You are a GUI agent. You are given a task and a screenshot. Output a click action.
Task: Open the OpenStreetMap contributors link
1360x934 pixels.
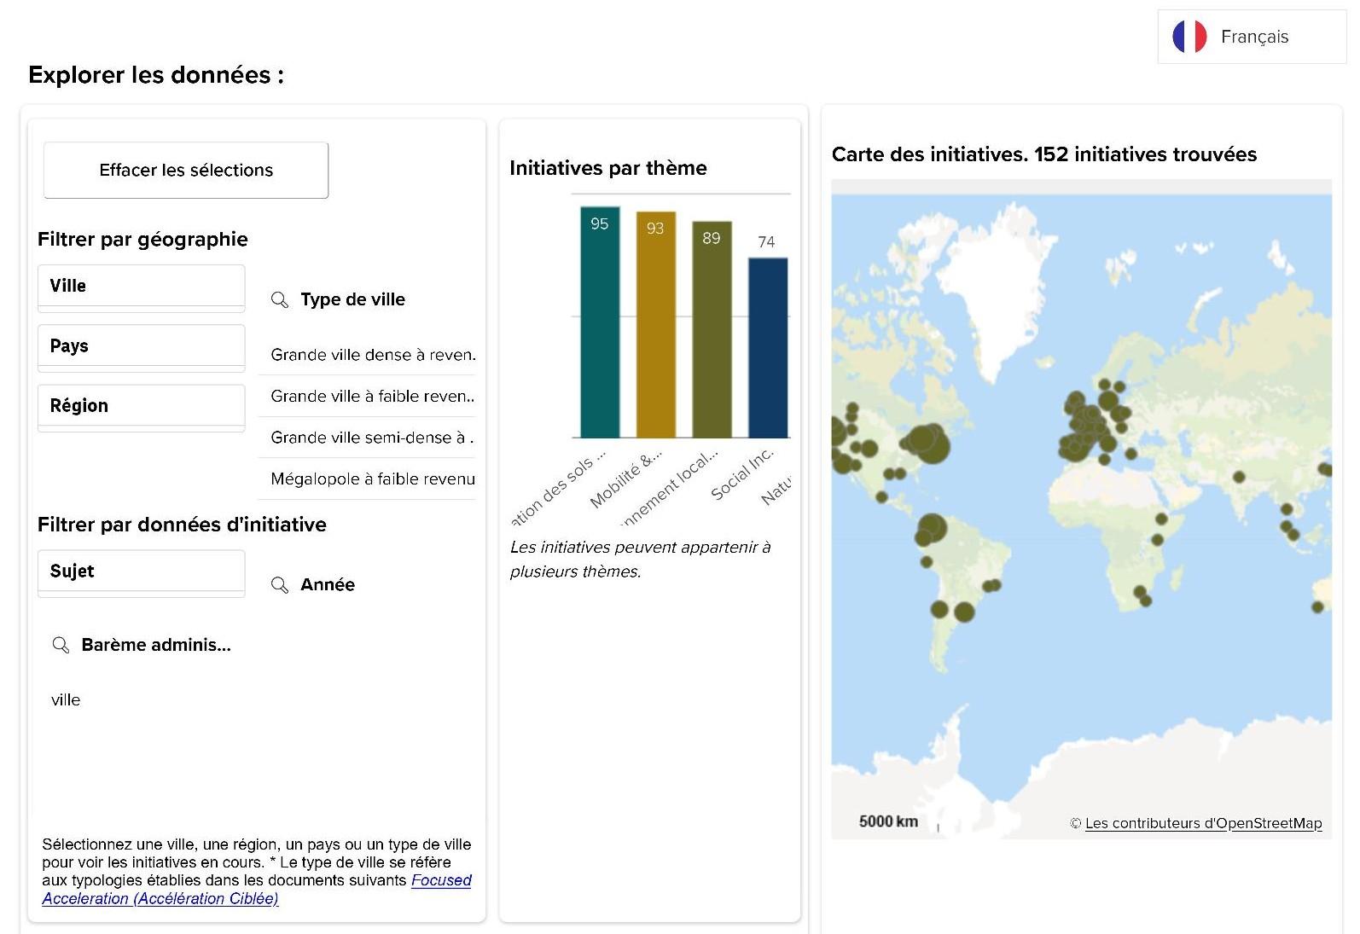tap(1203, 823)
